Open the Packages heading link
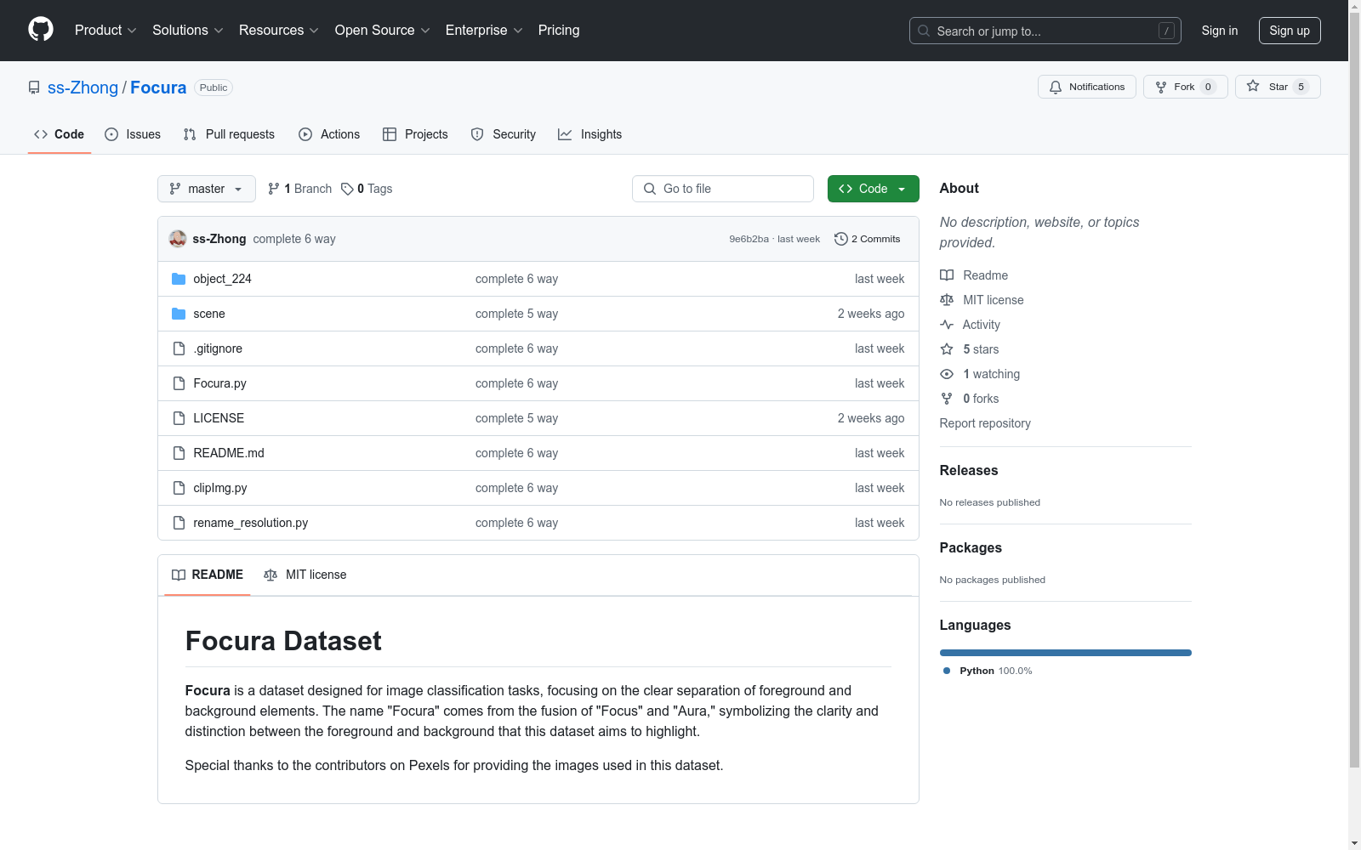1361x850 pixels. (971, 547)
